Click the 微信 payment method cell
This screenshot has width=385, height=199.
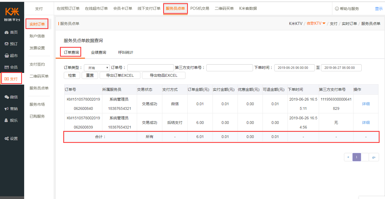(x=175, y=104)
